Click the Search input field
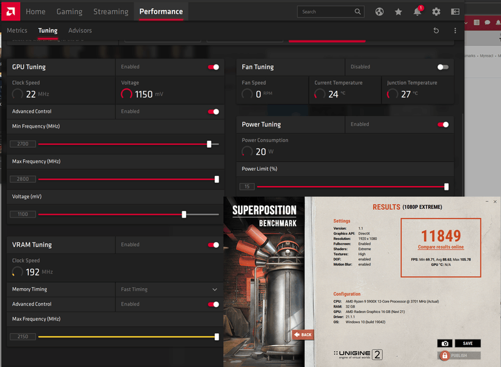 (331, 11)
